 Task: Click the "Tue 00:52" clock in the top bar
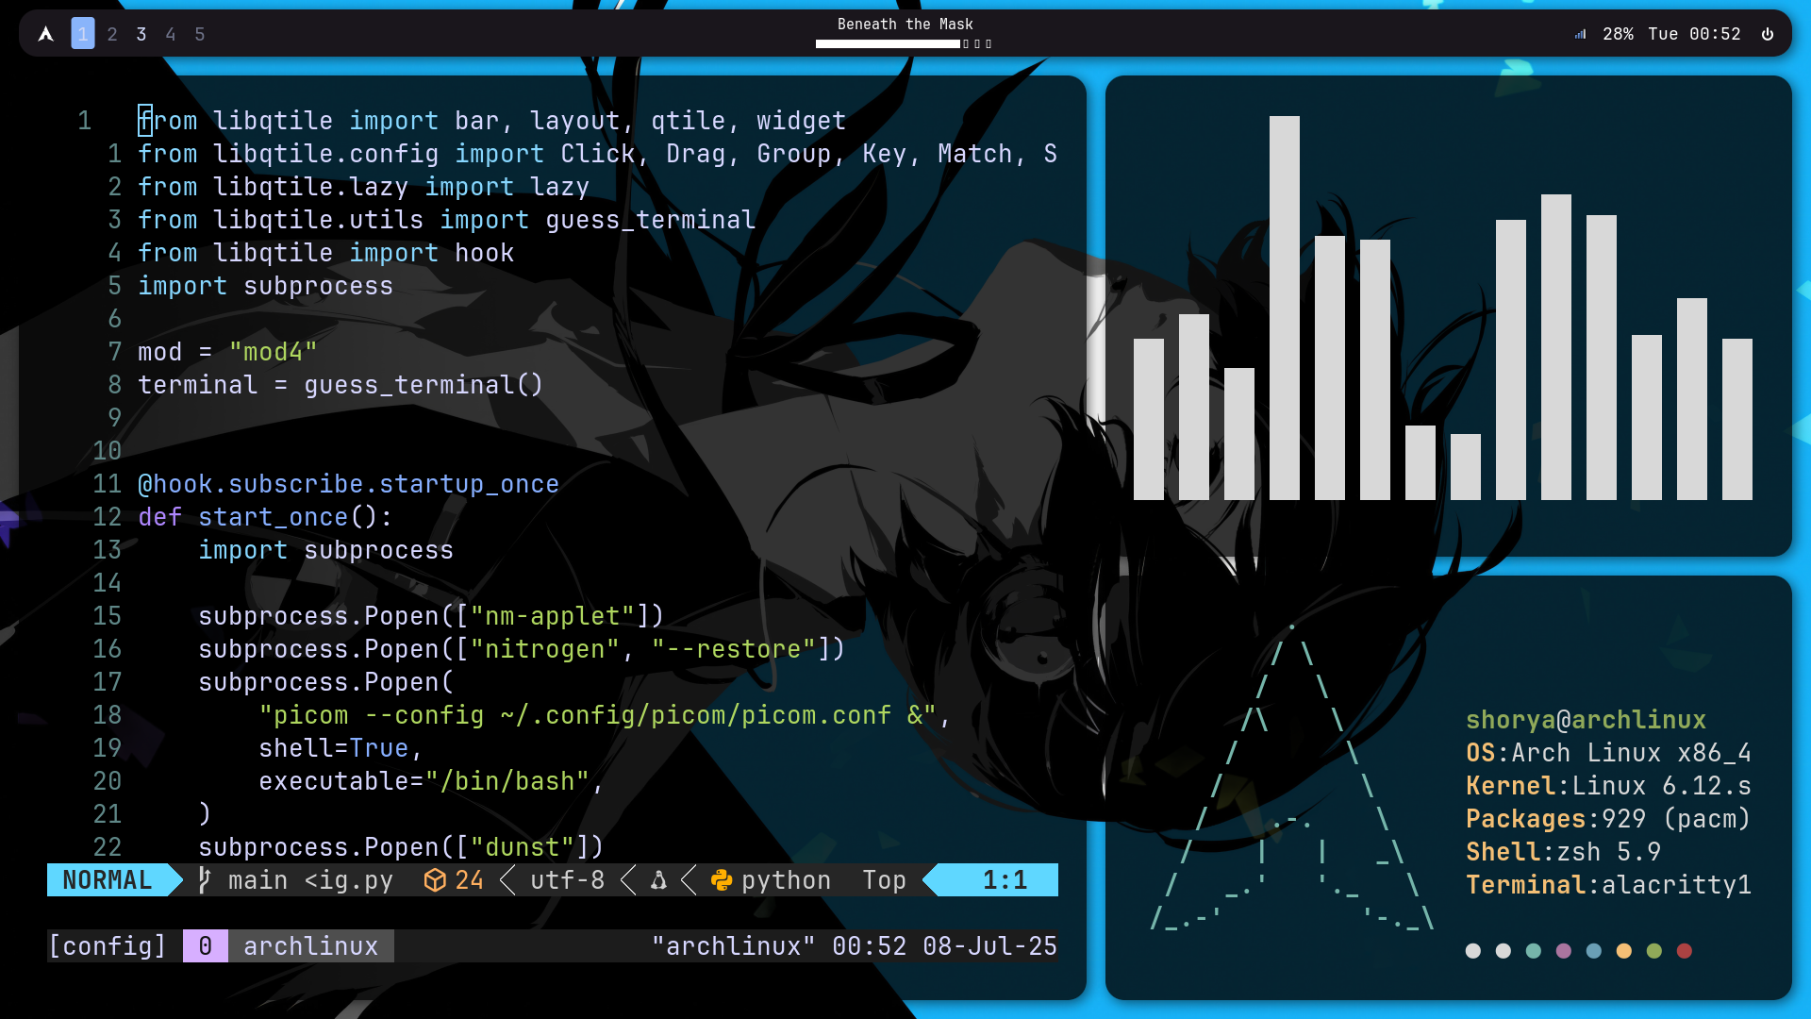(1694, 34)
